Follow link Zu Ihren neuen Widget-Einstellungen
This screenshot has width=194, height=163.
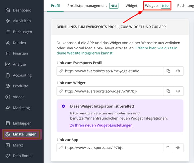point(101,125)
